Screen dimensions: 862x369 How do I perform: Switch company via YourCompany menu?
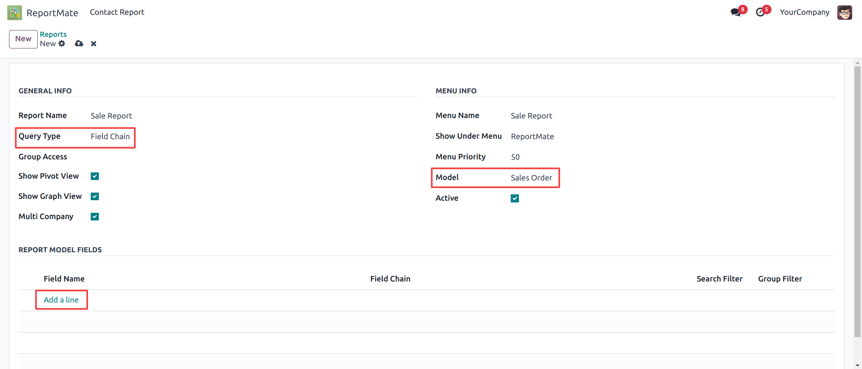(x=804, y=12)
